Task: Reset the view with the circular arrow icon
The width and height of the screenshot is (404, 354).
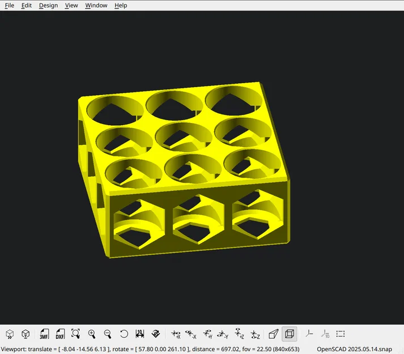Action: coord(124,334)
